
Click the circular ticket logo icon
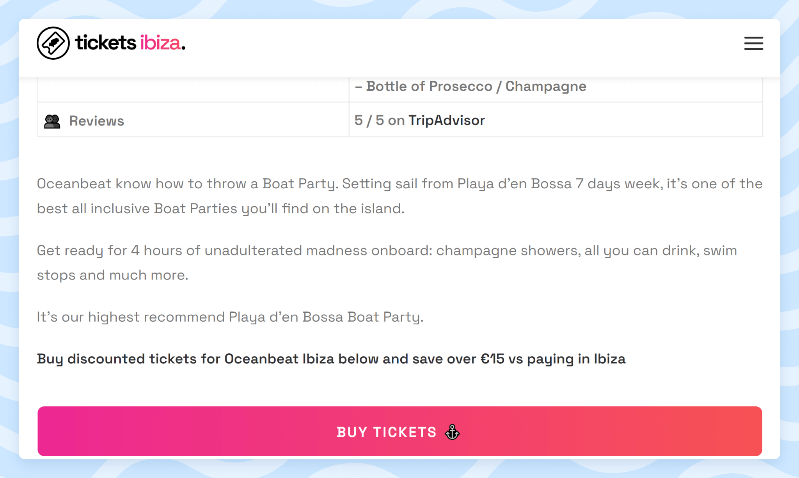click(x=53, y=43)
